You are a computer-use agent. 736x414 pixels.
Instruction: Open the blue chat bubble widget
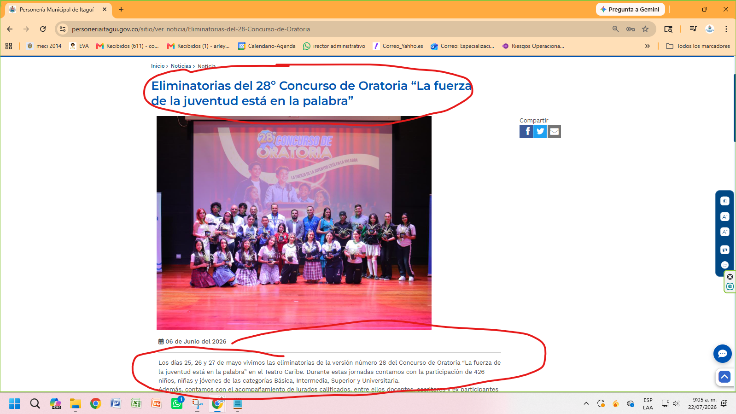[722, 354]
